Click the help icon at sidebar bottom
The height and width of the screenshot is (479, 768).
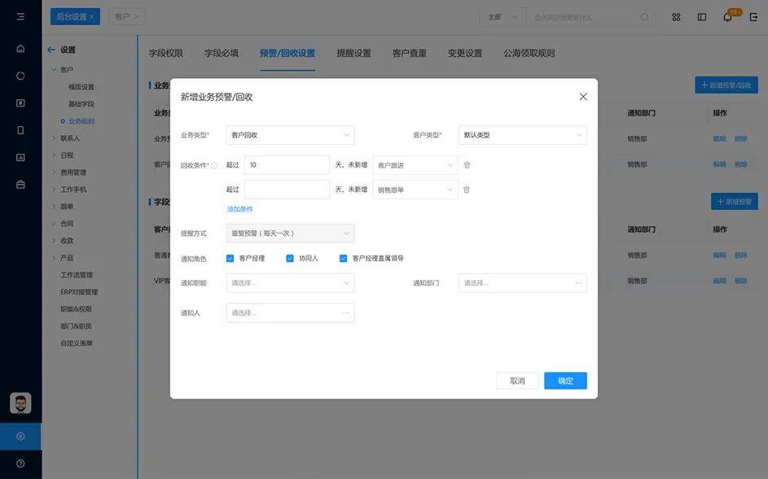[x=20, y=464]
